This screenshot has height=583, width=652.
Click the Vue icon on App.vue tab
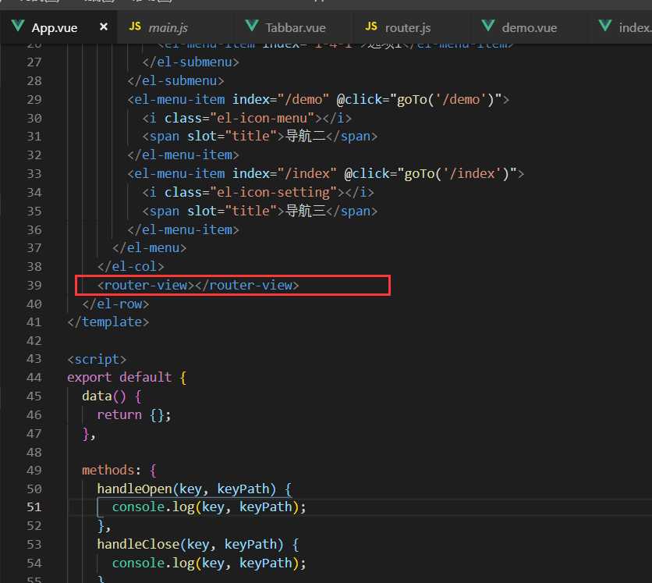point(18,27)
